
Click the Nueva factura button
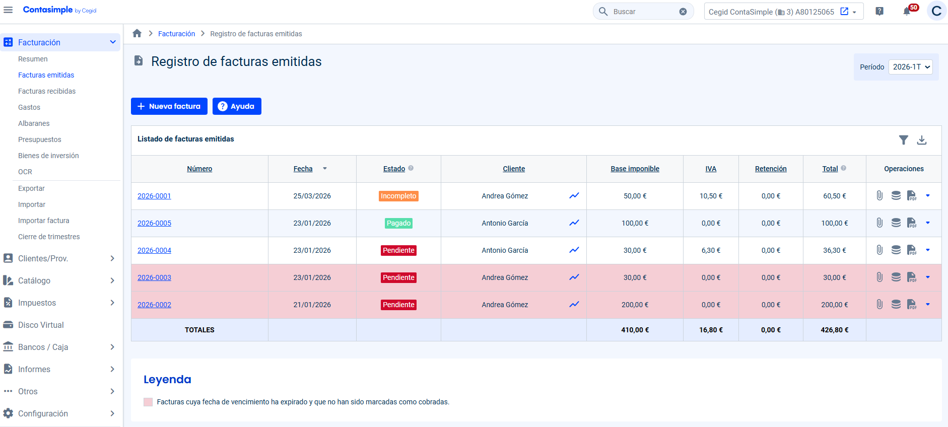coord(169,106)
